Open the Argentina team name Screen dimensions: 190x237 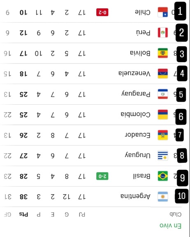135,196
